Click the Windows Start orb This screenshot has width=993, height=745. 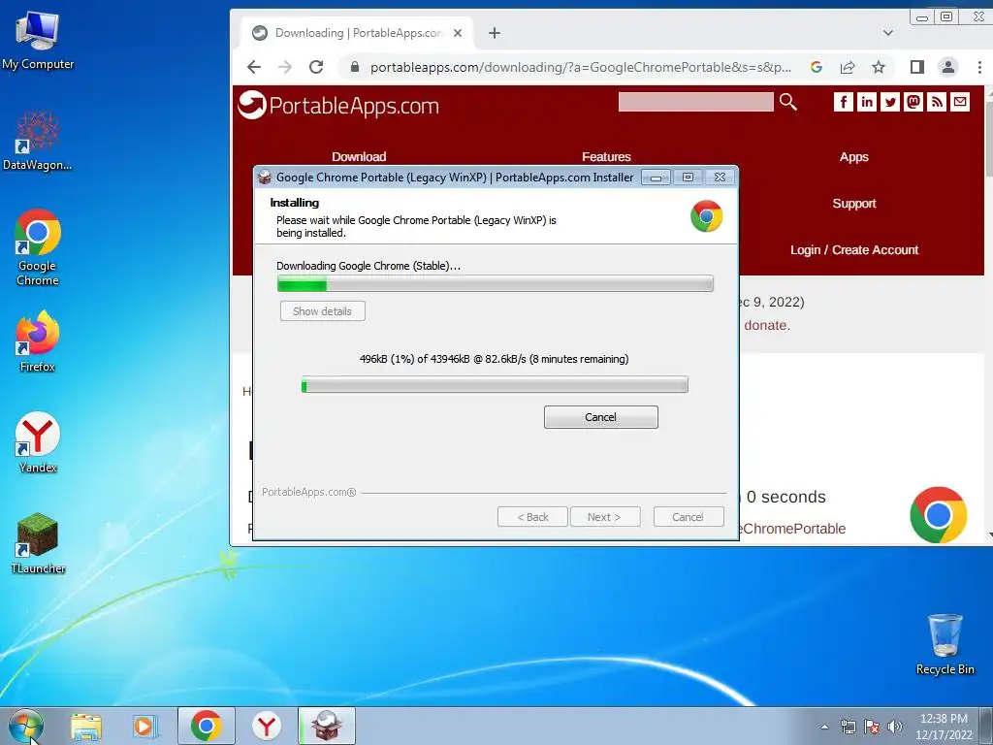click(x=26, y=726)
